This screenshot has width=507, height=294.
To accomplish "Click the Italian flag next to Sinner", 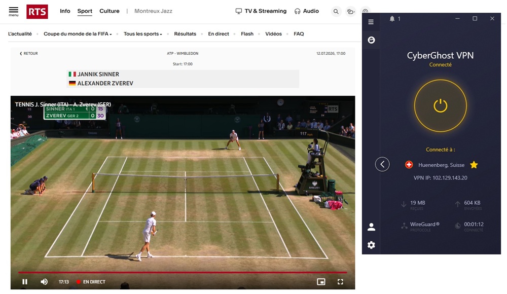I will click(x=72, y=74).
